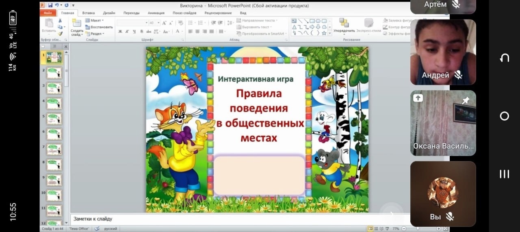Center text in paragraph group
This screenshot has height=232, width=520.
197,31
